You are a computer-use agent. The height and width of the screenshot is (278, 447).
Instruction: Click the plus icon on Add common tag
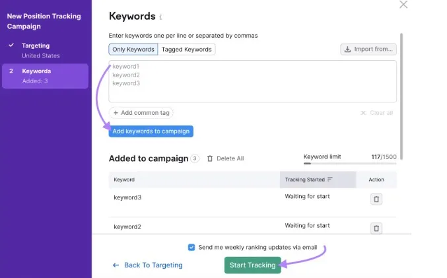pyautogui.click(x=116, y=113)
